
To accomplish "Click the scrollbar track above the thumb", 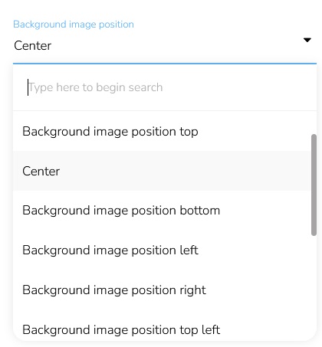I will tap(314, 123).
